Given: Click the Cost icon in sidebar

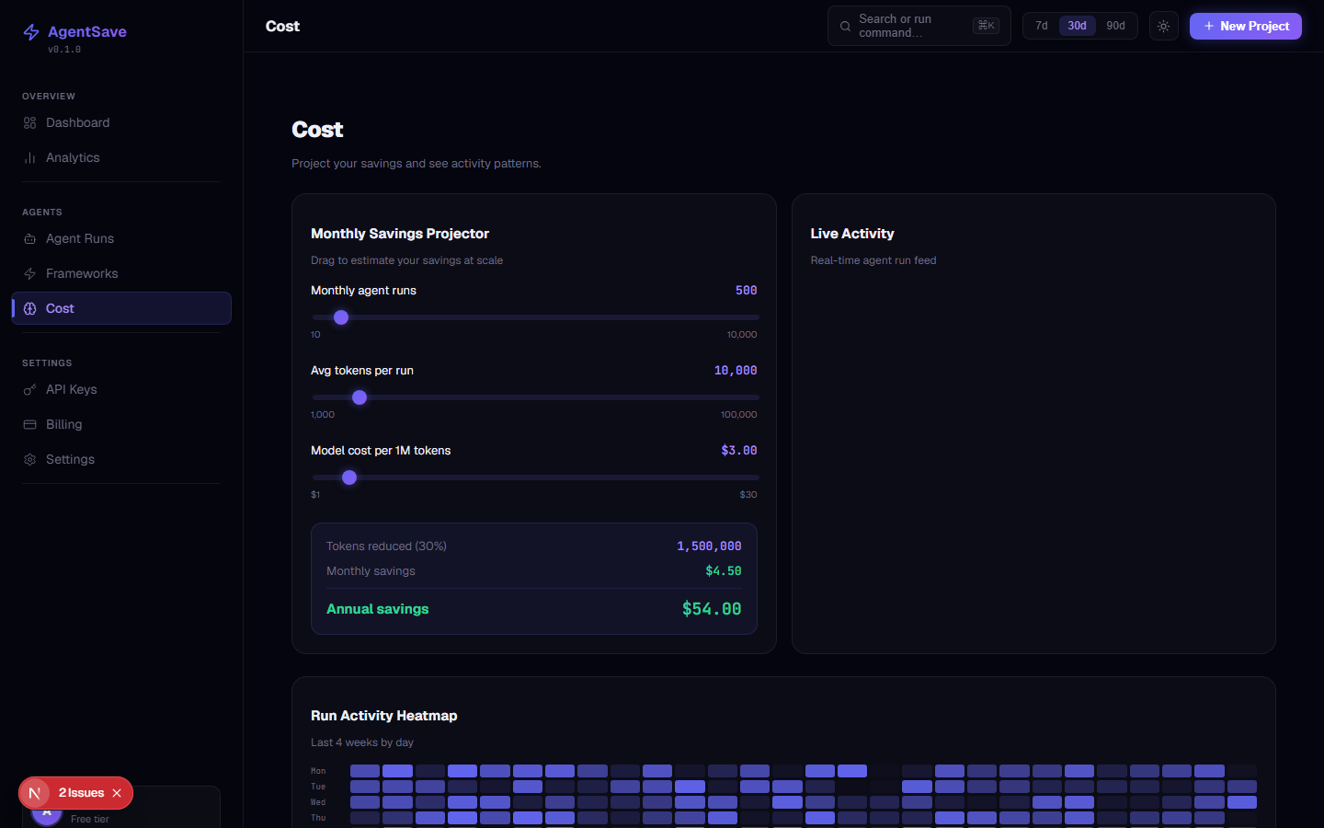Looking at the screenshot, I should pyautogui.click(x=29, y=309).
